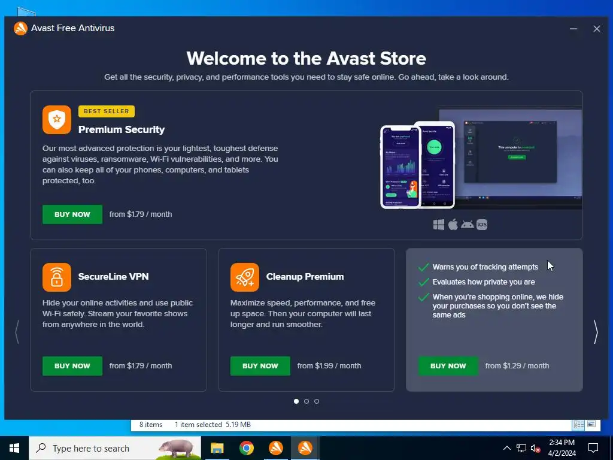Click 'Warns you of tracking attempts' text
The height and width of the screenshot is (460, 613).
tap(485, 267)
